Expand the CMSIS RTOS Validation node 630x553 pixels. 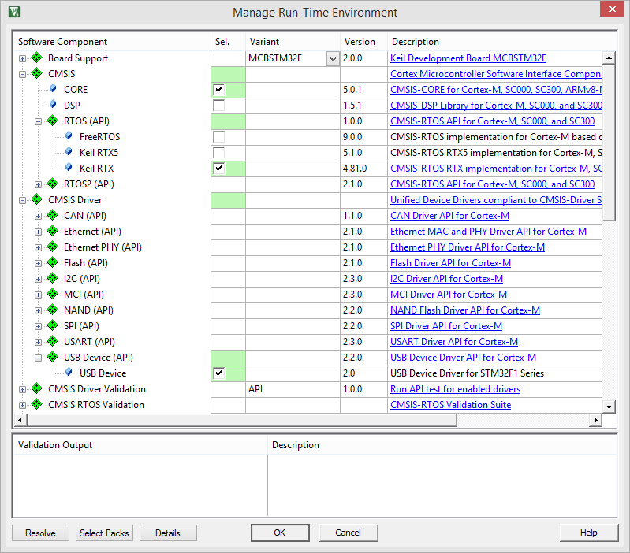[23, 406]
